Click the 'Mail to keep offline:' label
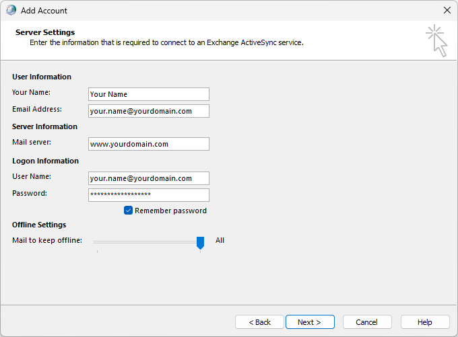The width and height of the screenshot is (458, 337). point(47,240)
